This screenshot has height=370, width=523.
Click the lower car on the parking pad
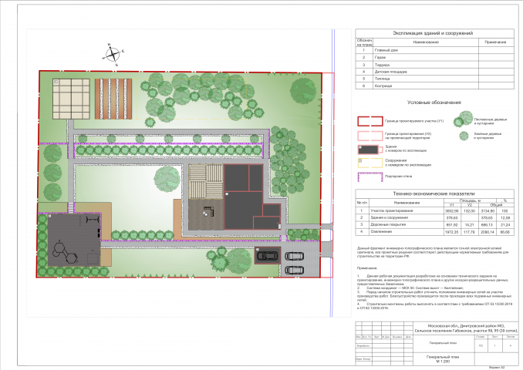click(295, 270)
